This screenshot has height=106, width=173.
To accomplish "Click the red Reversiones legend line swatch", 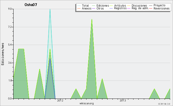I will 151,8.
